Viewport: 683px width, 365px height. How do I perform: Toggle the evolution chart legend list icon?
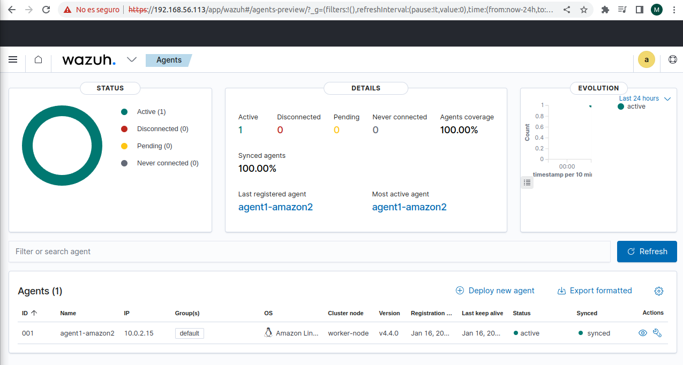coord(527,182)
